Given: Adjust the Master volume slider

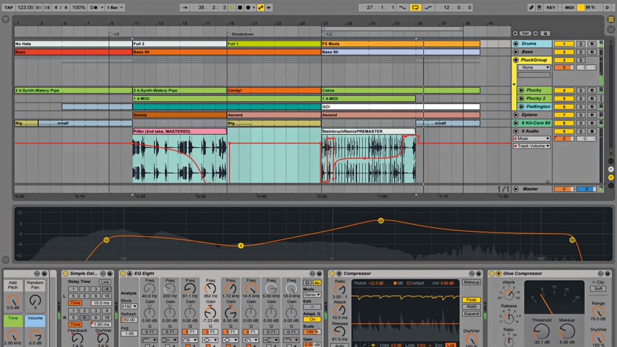Looking at the screenshot, I should click(x=563, y=189).
